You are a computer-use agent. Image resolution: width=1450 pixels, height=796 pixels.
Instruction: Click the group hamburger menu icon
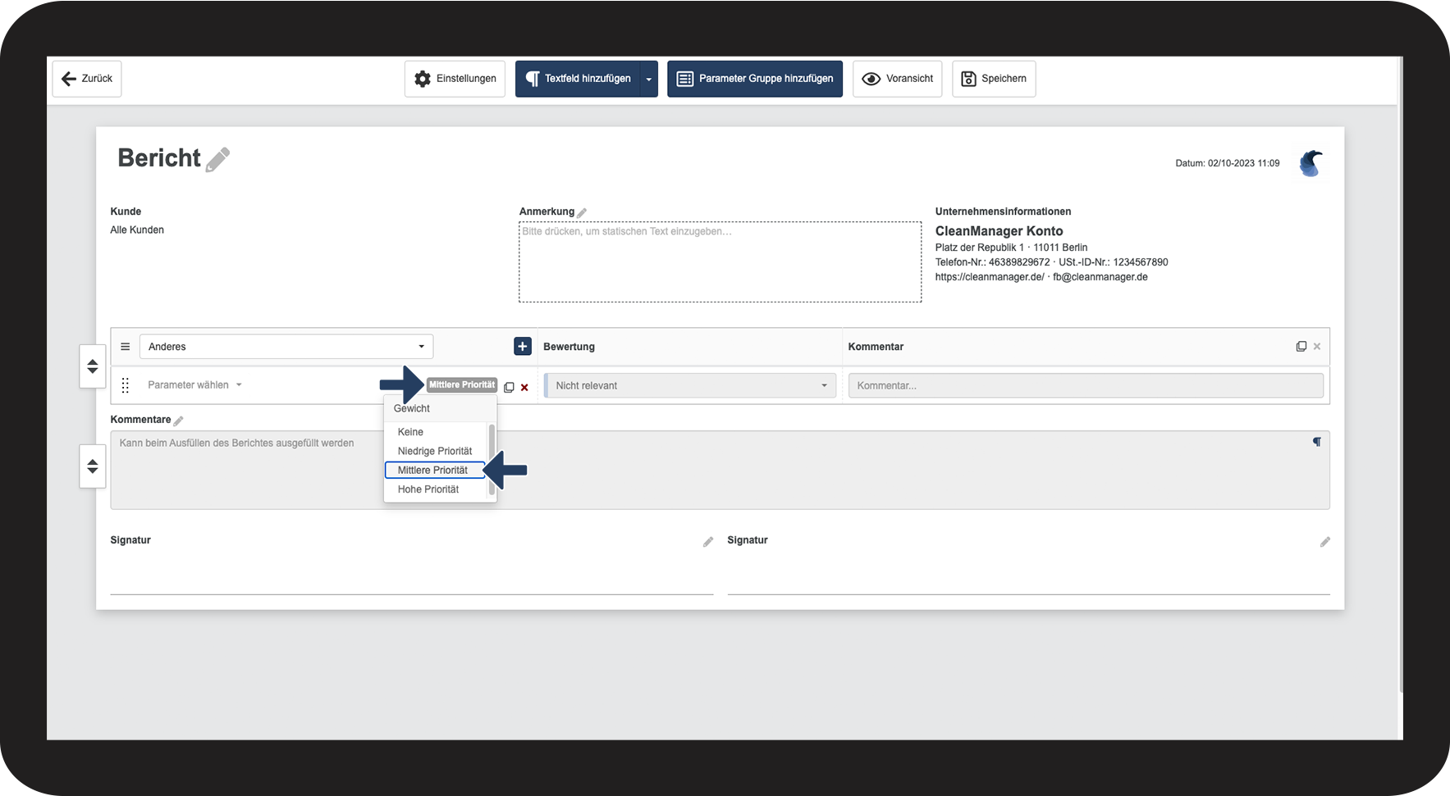[126, 347]
